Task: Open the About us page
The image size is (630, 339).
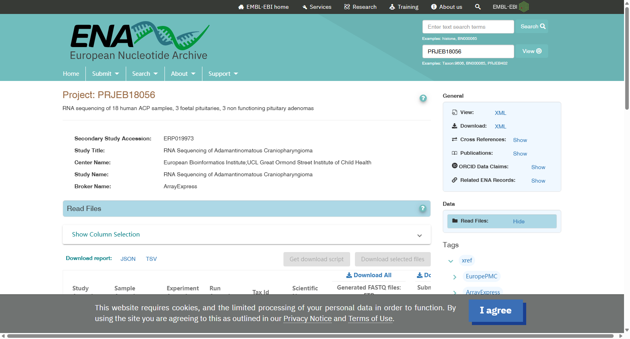Action: tap(447, 7)
